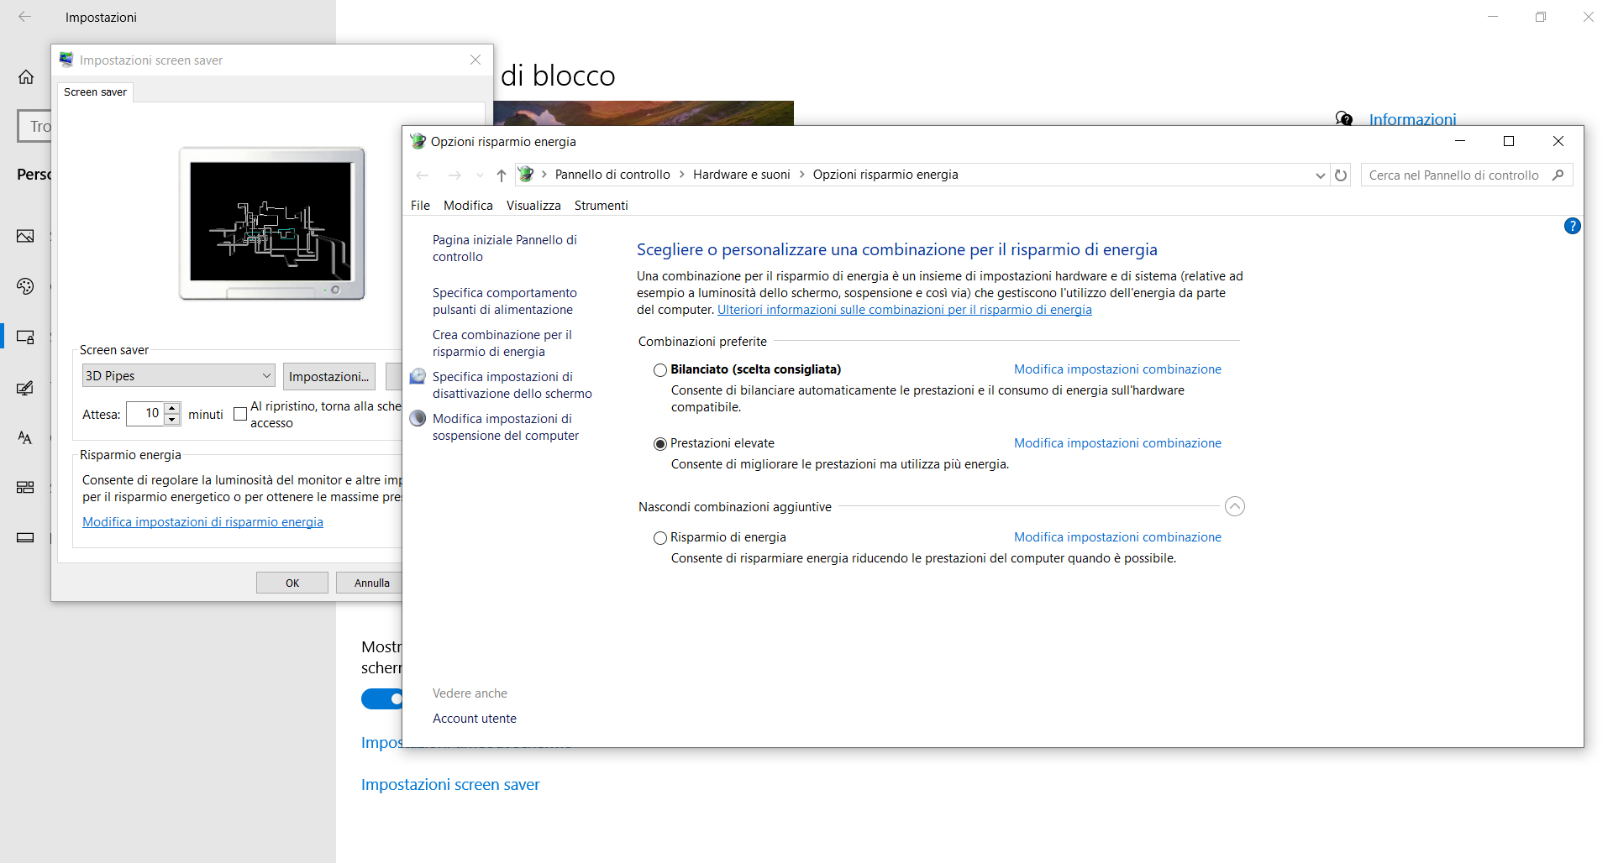Open help with blue question mark icon
1613x863 pixels.
pos(1573,226)
